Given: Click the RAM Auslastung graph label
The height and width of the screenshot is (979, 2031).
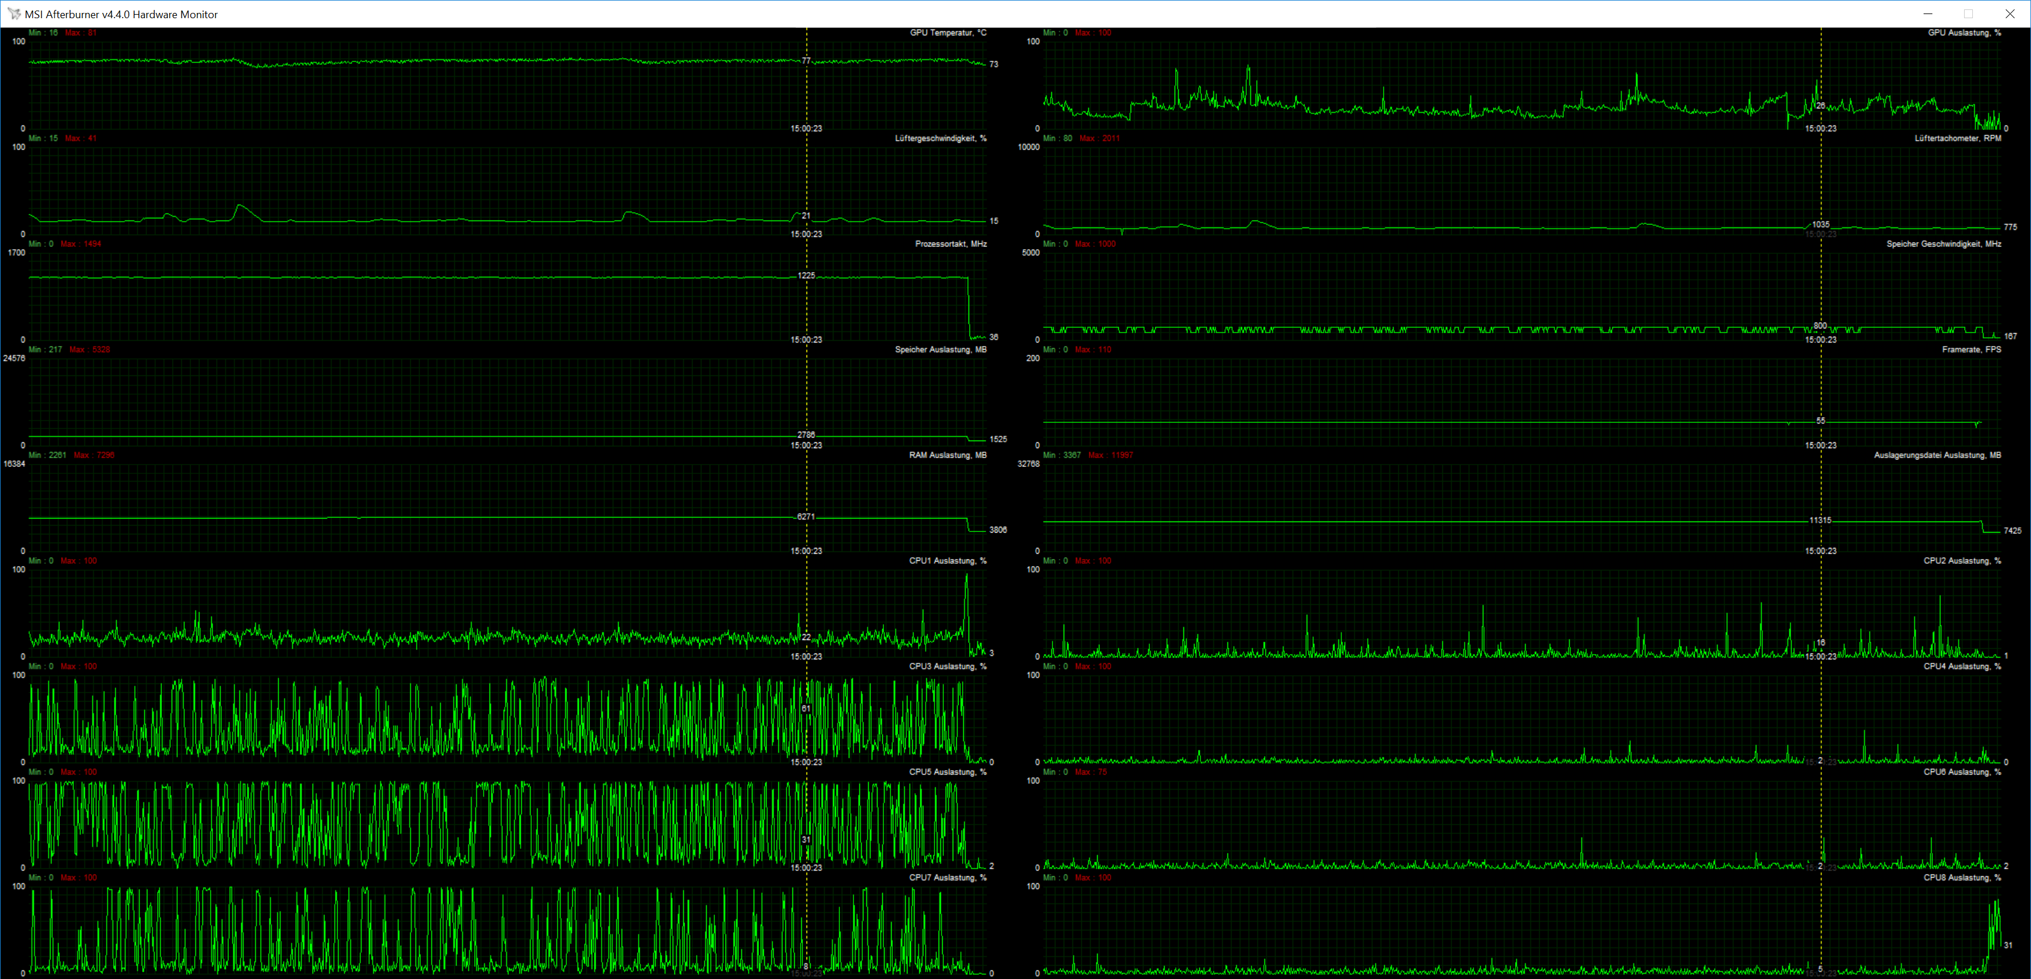Looking at the screenshot, I should pyautogui.click(x=947, y=455).
